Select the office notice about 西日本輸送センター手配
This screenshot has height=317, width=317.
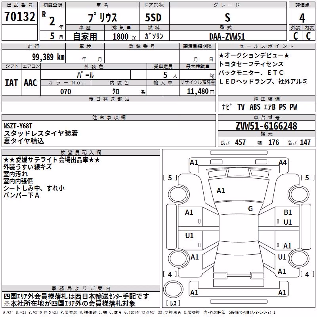point(76,296)
